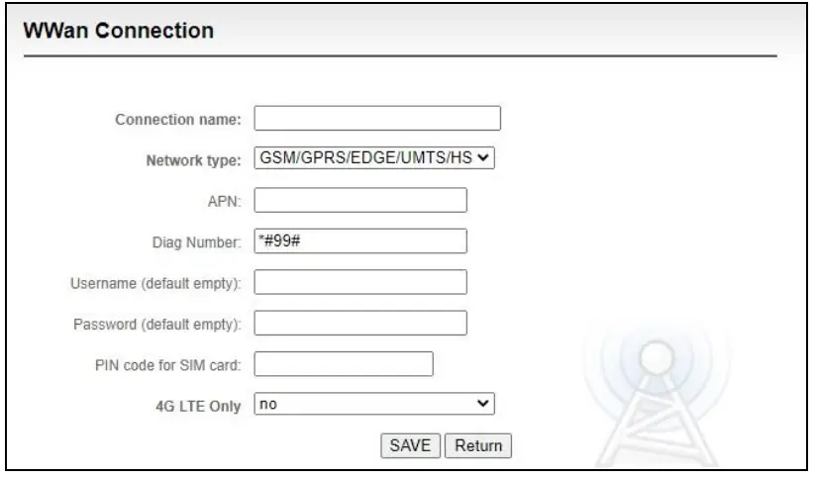Focus the PIN code for SIM card field
Screen dimensions: 816x478
[345, 364]
